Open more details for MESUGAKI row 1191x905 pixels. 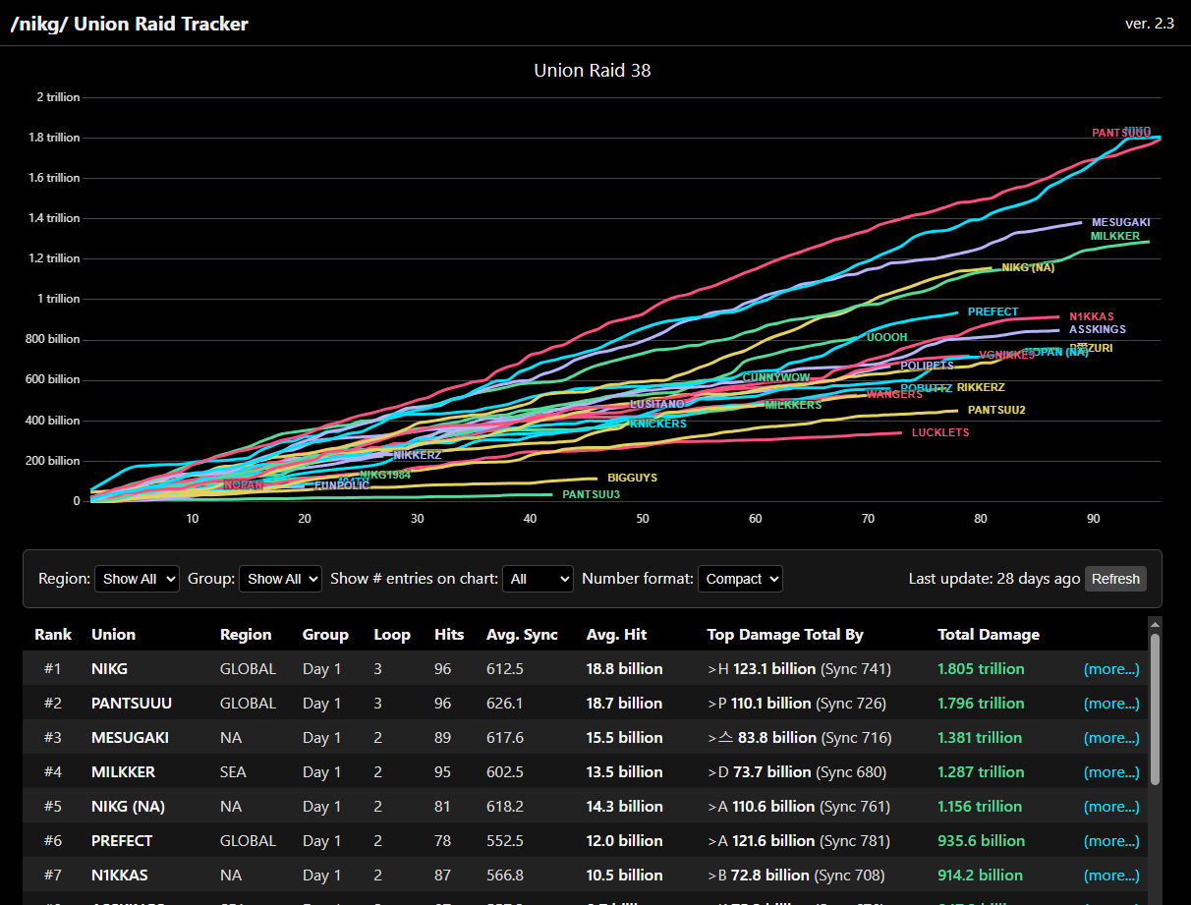pyautogui.click(x=1111, y=738)
